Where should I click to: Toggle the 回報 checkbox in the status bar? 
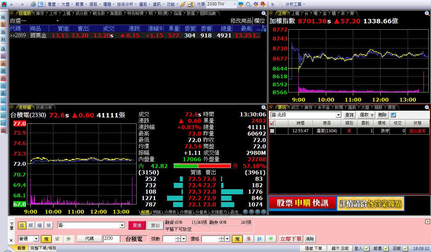click(406, 248)
